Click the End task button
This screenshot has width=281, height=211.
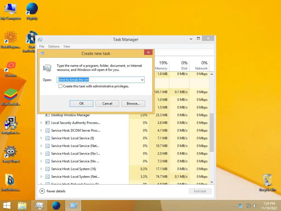200,191
